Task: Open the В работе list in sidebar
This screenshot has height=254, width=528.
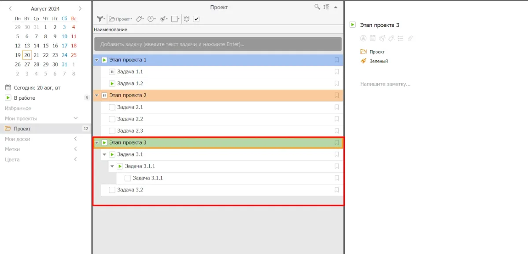Action: 24,98
